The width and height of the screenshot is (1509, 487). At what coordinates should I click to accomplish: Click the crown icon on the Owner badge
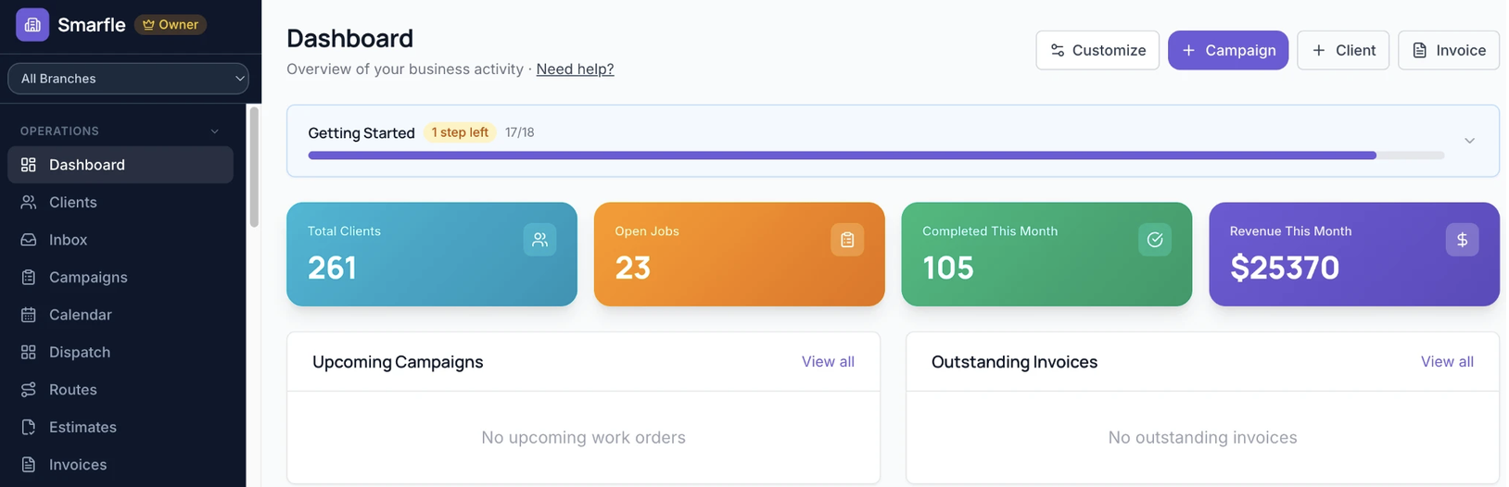148,25
